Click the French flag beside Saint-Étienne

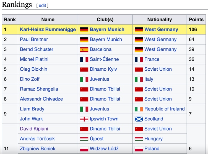click(84, 59)
